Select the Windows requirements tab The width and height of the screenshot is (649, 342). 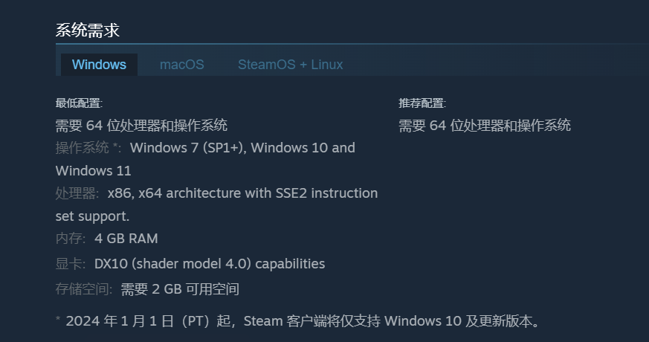point(99,65)
